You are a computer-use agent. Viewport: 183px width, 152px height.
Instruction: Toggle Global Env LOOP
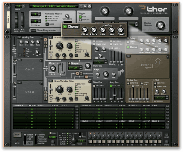point(133,86)
